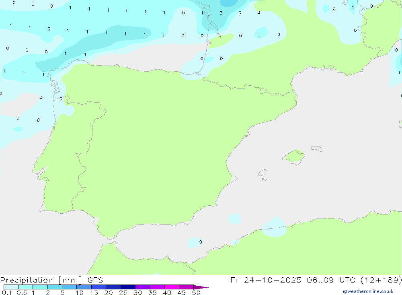The width and height of the screenshot is (402, 295).
Task: Click the '0.1' legend scale label
Action: pyautogui.click(x=7, y=293)
